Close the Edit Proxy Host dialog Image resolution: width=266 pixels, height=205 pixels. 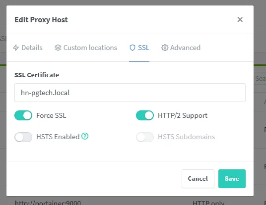240,19
